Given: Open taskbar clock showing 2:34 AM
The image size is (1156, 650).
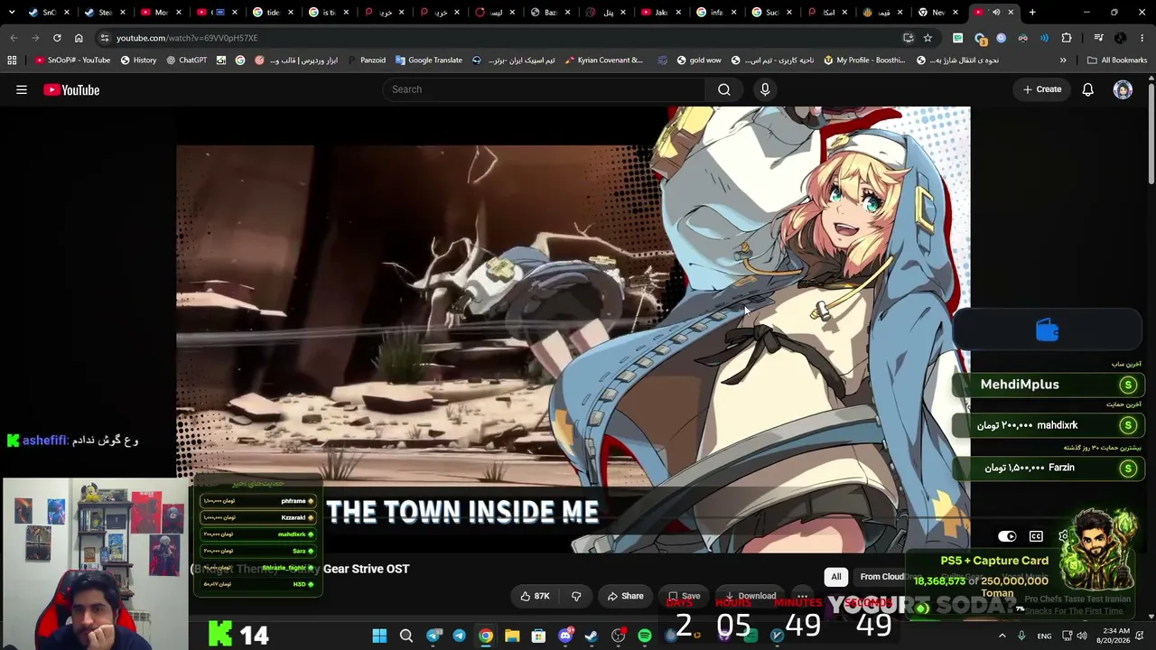Looking at the screenshot, I should point(1115,636).
